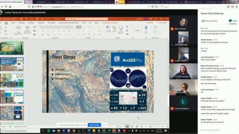Select the first slide thumbnail
The image size is (239, 134).
(12, 48)
